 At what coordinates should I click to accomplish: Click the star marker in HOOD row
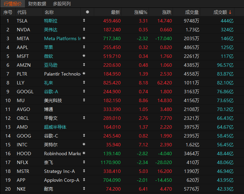tap(84, 153)
